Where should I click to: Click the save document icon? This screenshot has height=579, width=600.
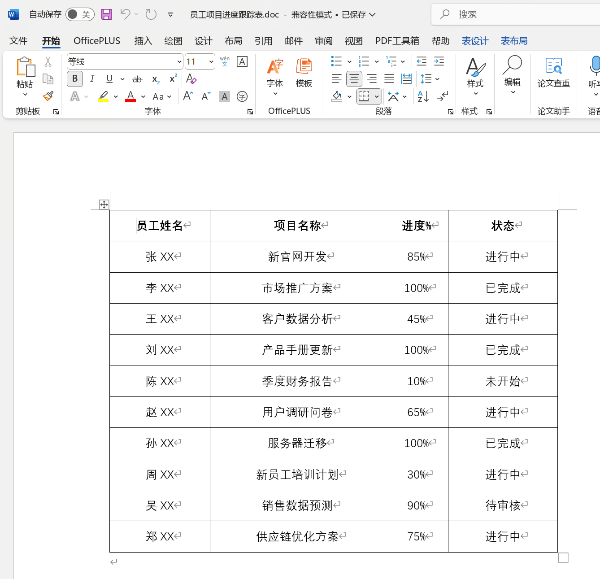click(106, 14)
